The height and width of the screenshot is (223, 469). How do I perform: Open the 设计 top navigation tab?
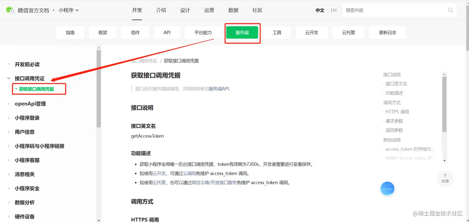[x=185, y=10]
